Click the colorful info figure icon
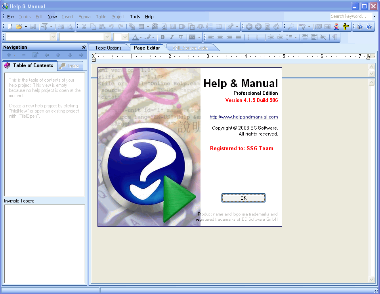 click(337, 27)
